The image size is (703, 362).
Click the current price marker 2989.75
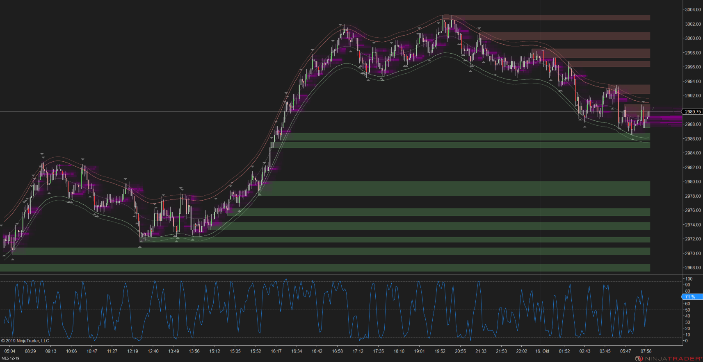coord(692,112)
